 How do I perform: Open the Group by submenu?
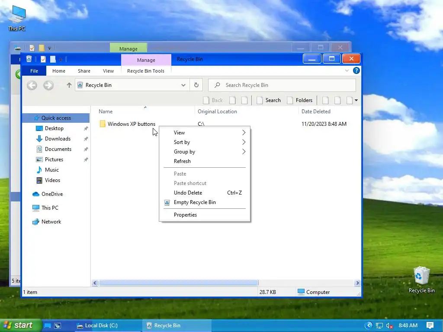pyautogui.click(x=205, y=152)
